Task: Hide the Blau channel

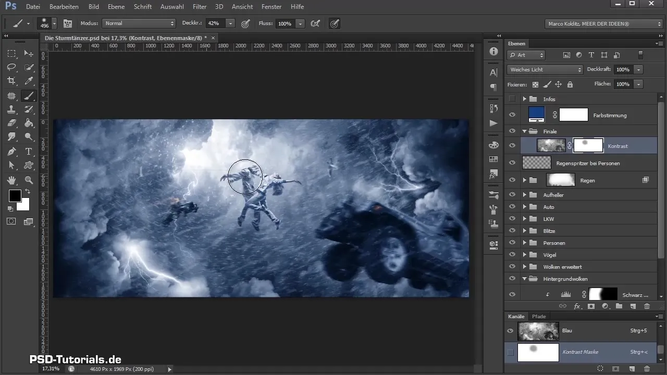Action: [x=510, y=331]
